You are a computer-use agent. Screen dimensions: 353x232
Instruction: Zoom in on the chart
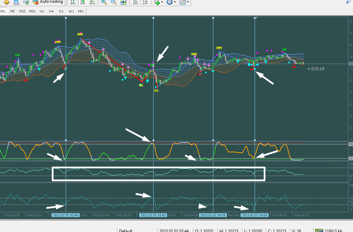click(104, 2)
